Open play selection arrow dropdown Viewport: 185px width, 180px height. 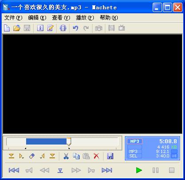(x=22, y=156)
